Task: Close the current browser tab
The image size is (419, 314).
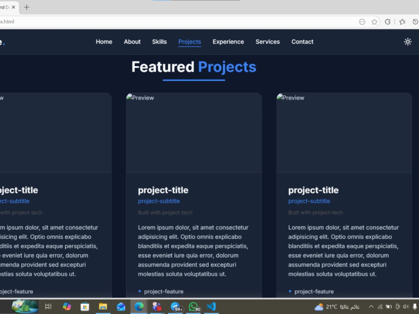Action: pyautogui.click(x=13, y=7)
